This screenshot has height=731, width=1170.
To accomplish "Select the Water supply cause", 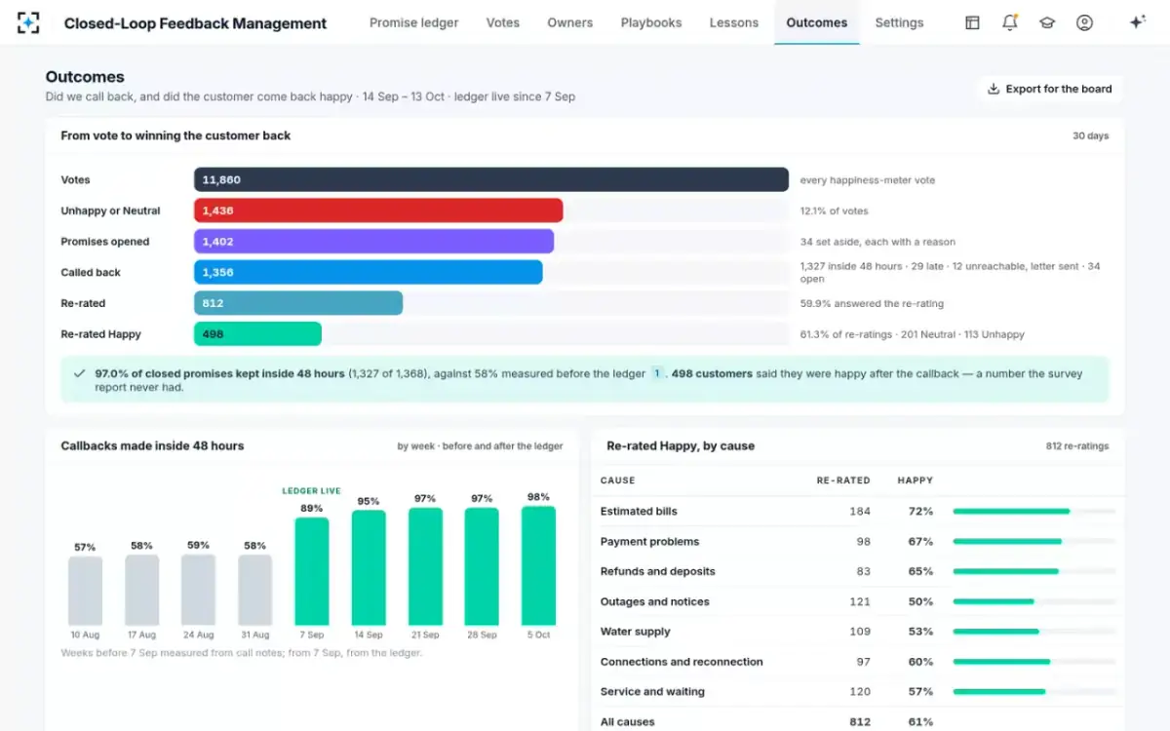I will click(x=636, y=632).
